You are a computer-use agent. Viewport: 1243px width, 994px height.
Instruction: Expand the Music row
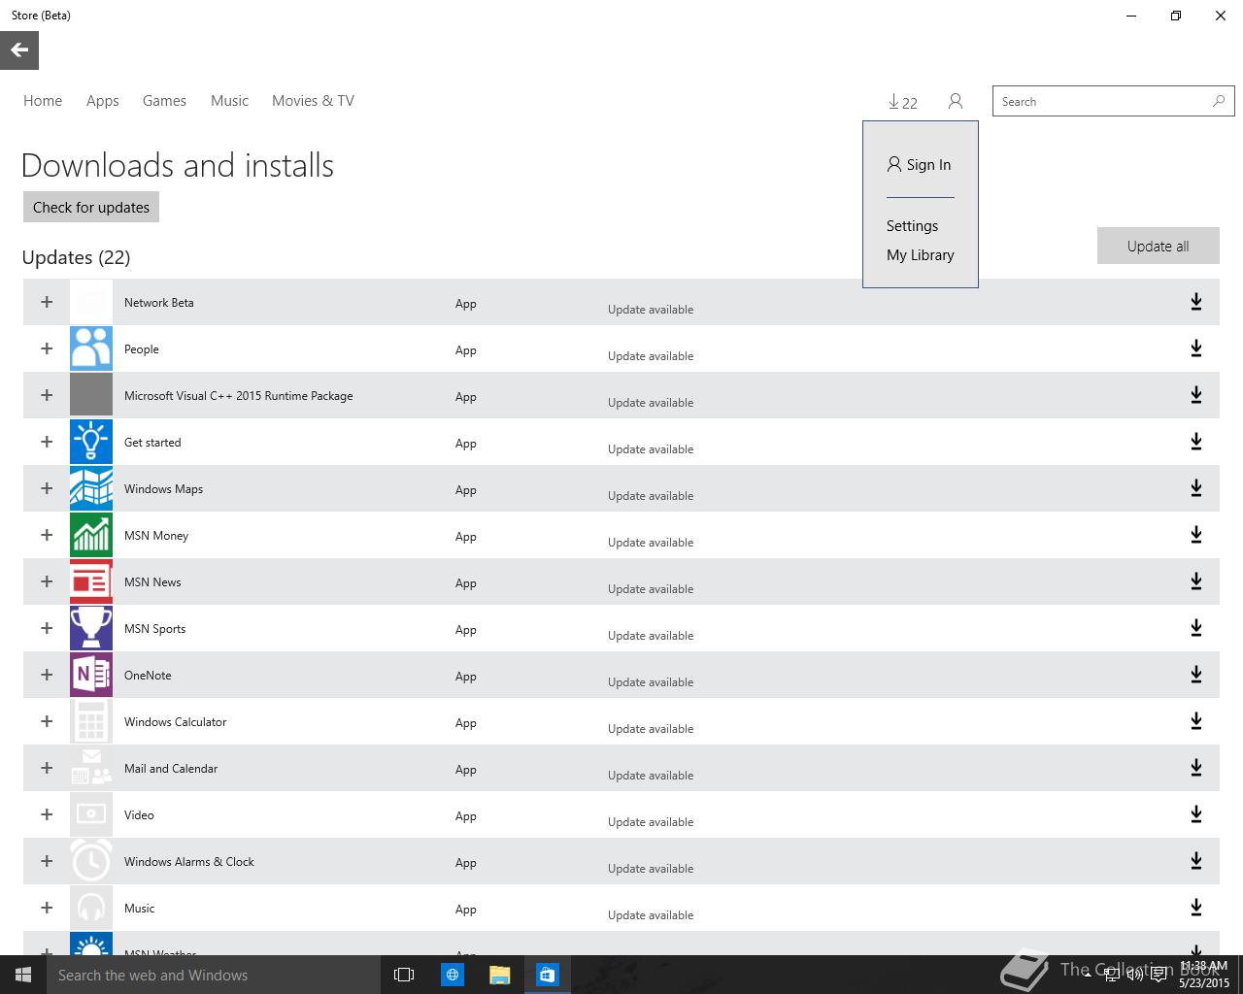(x=47, y=908)
